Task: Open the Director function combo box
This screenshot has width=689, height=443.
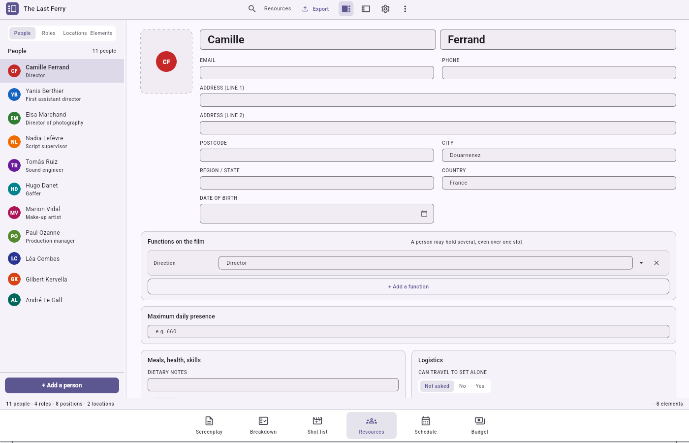Action: pos(426,263)
